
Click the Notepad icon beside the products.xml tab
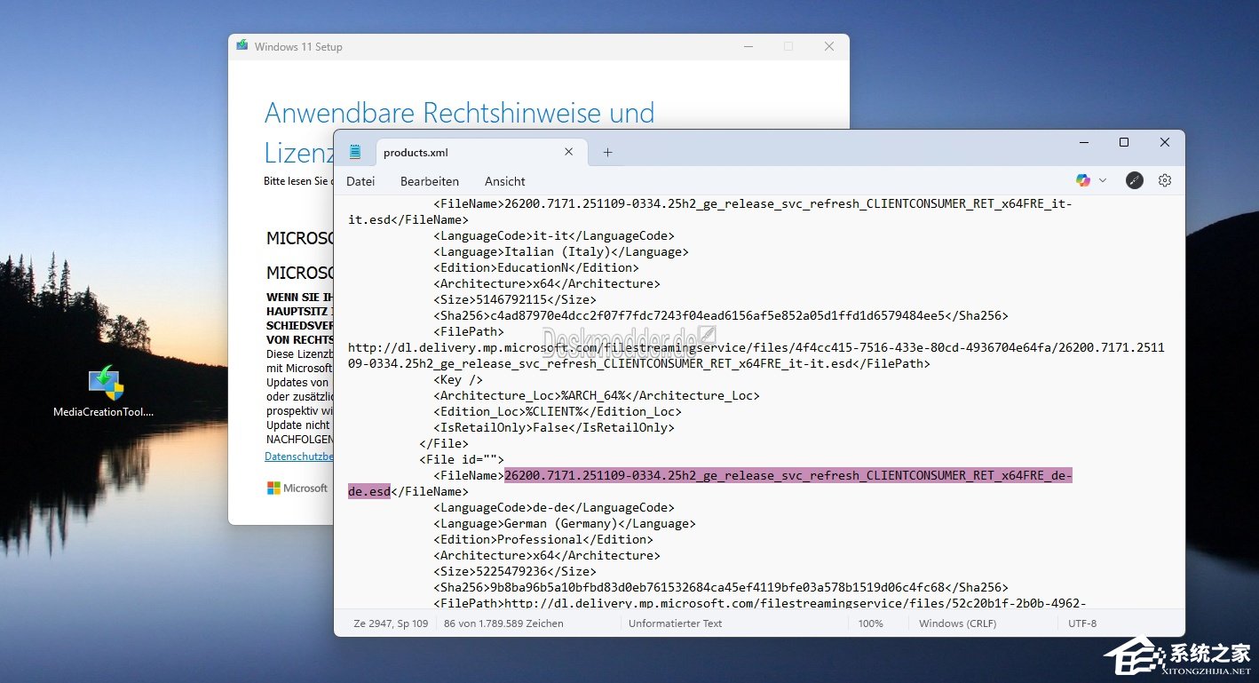(x=355, y=152)
